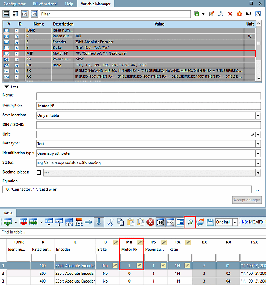Click the copy documents icon
This screenshot has width=266, height=285.
click(121, 222)
